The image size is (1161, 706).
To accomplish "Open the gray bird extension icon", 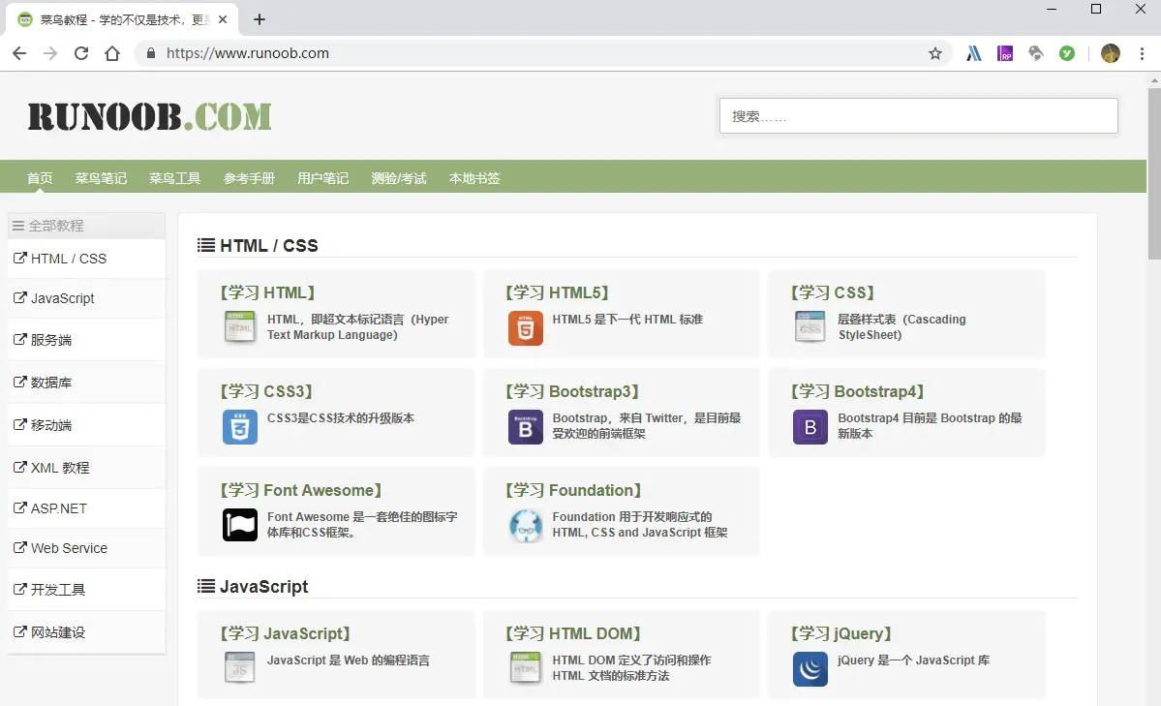I will [x=1036, y=53].
